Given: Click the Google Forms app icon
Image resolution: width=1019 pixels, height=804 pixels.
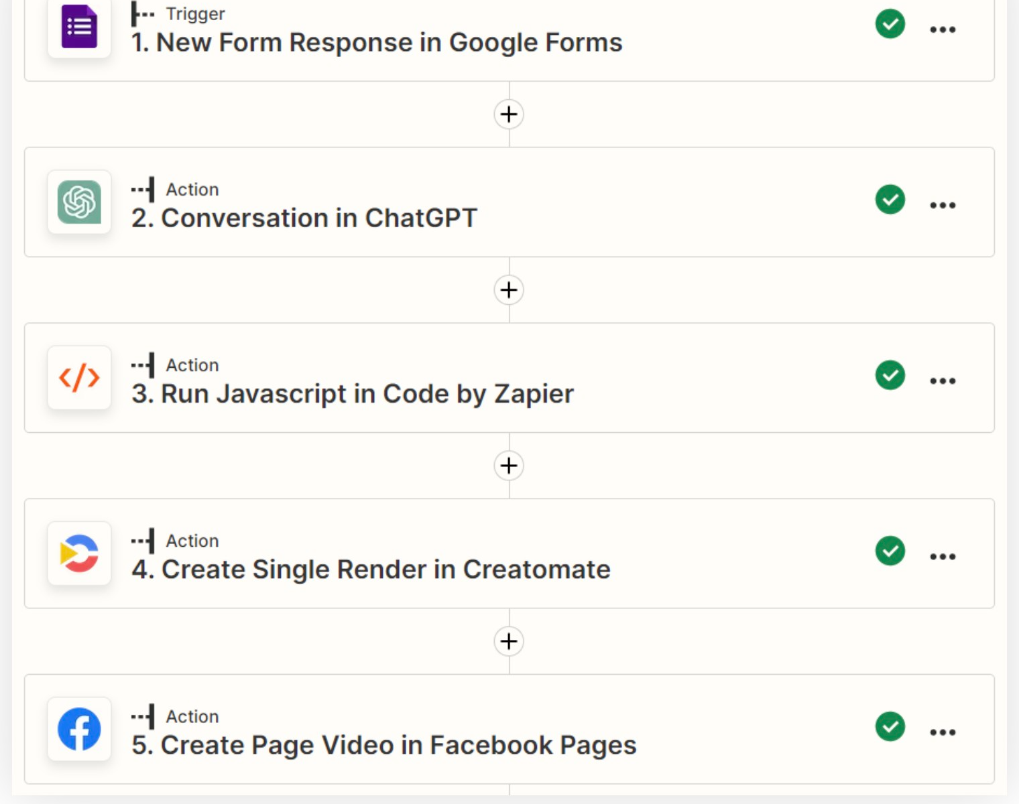Looking at the screenshot, I should tap(79, 27).
